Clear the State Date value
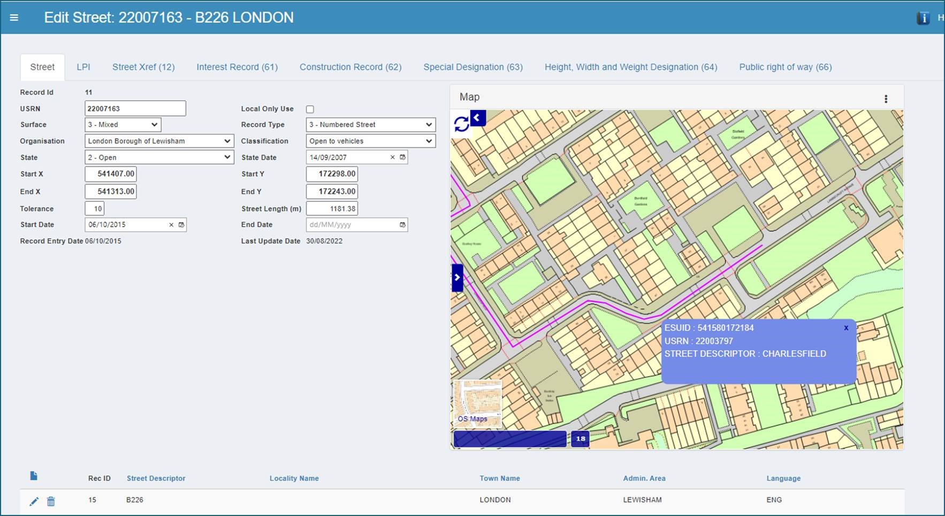Image resolution: width=945 pixels, height=516 pixels. [392, 158]
